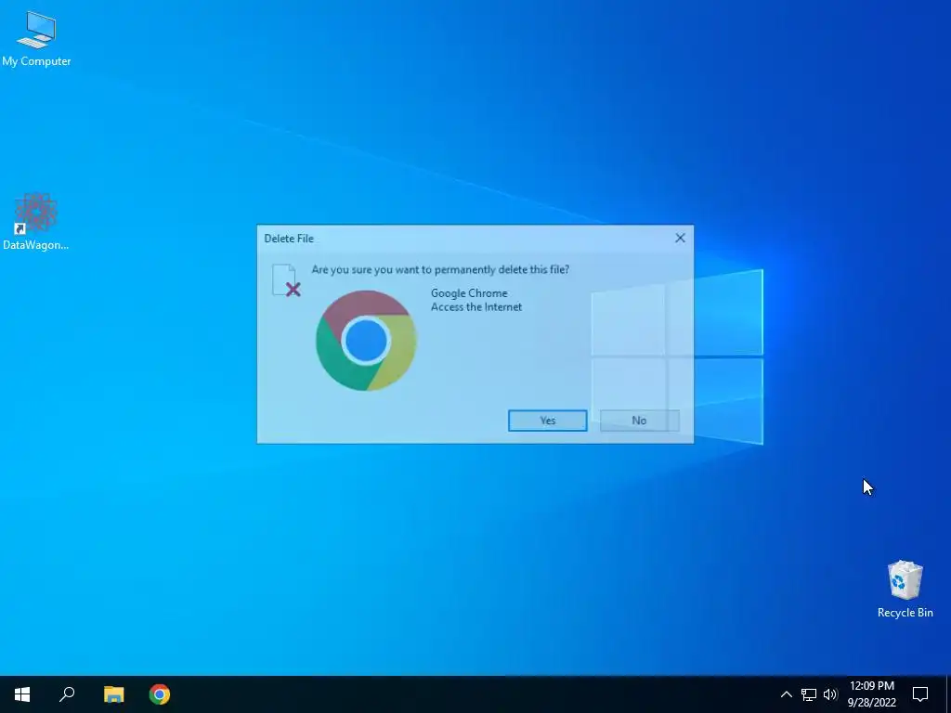This screenshot has height=713, width=951.
Task: Click the large Chrome icon in dialog
Action: click(366, 340)
